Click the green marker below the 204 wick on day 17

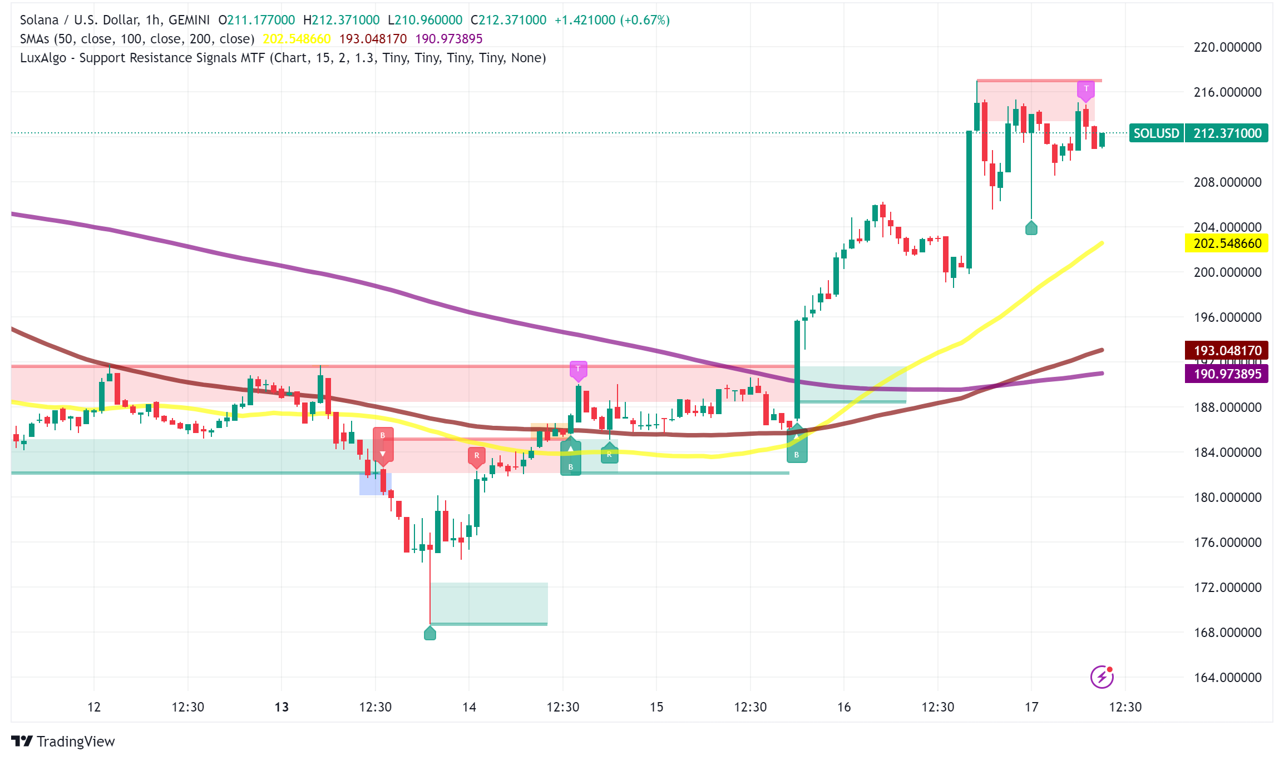click(x=1031, y=228)
